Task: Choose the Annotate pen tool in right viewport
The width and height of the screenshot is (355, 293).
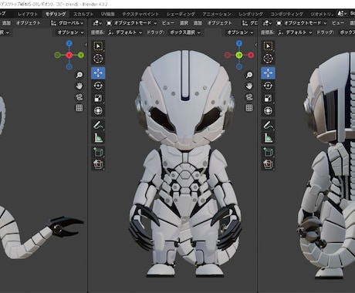Action: (268, 125)
